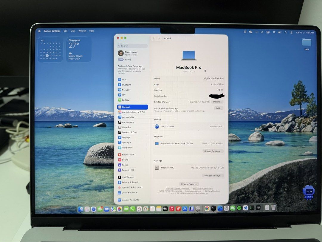The height and width of the screenshot is (242, 322).
Task: Open Internet Accounts settings
Action: tap(129, 200)
